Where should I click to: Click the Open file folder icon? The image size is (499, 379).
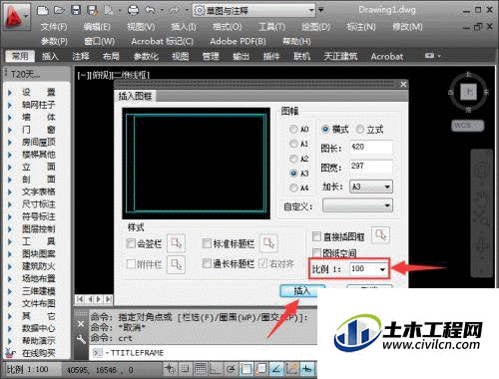point(59,10)
